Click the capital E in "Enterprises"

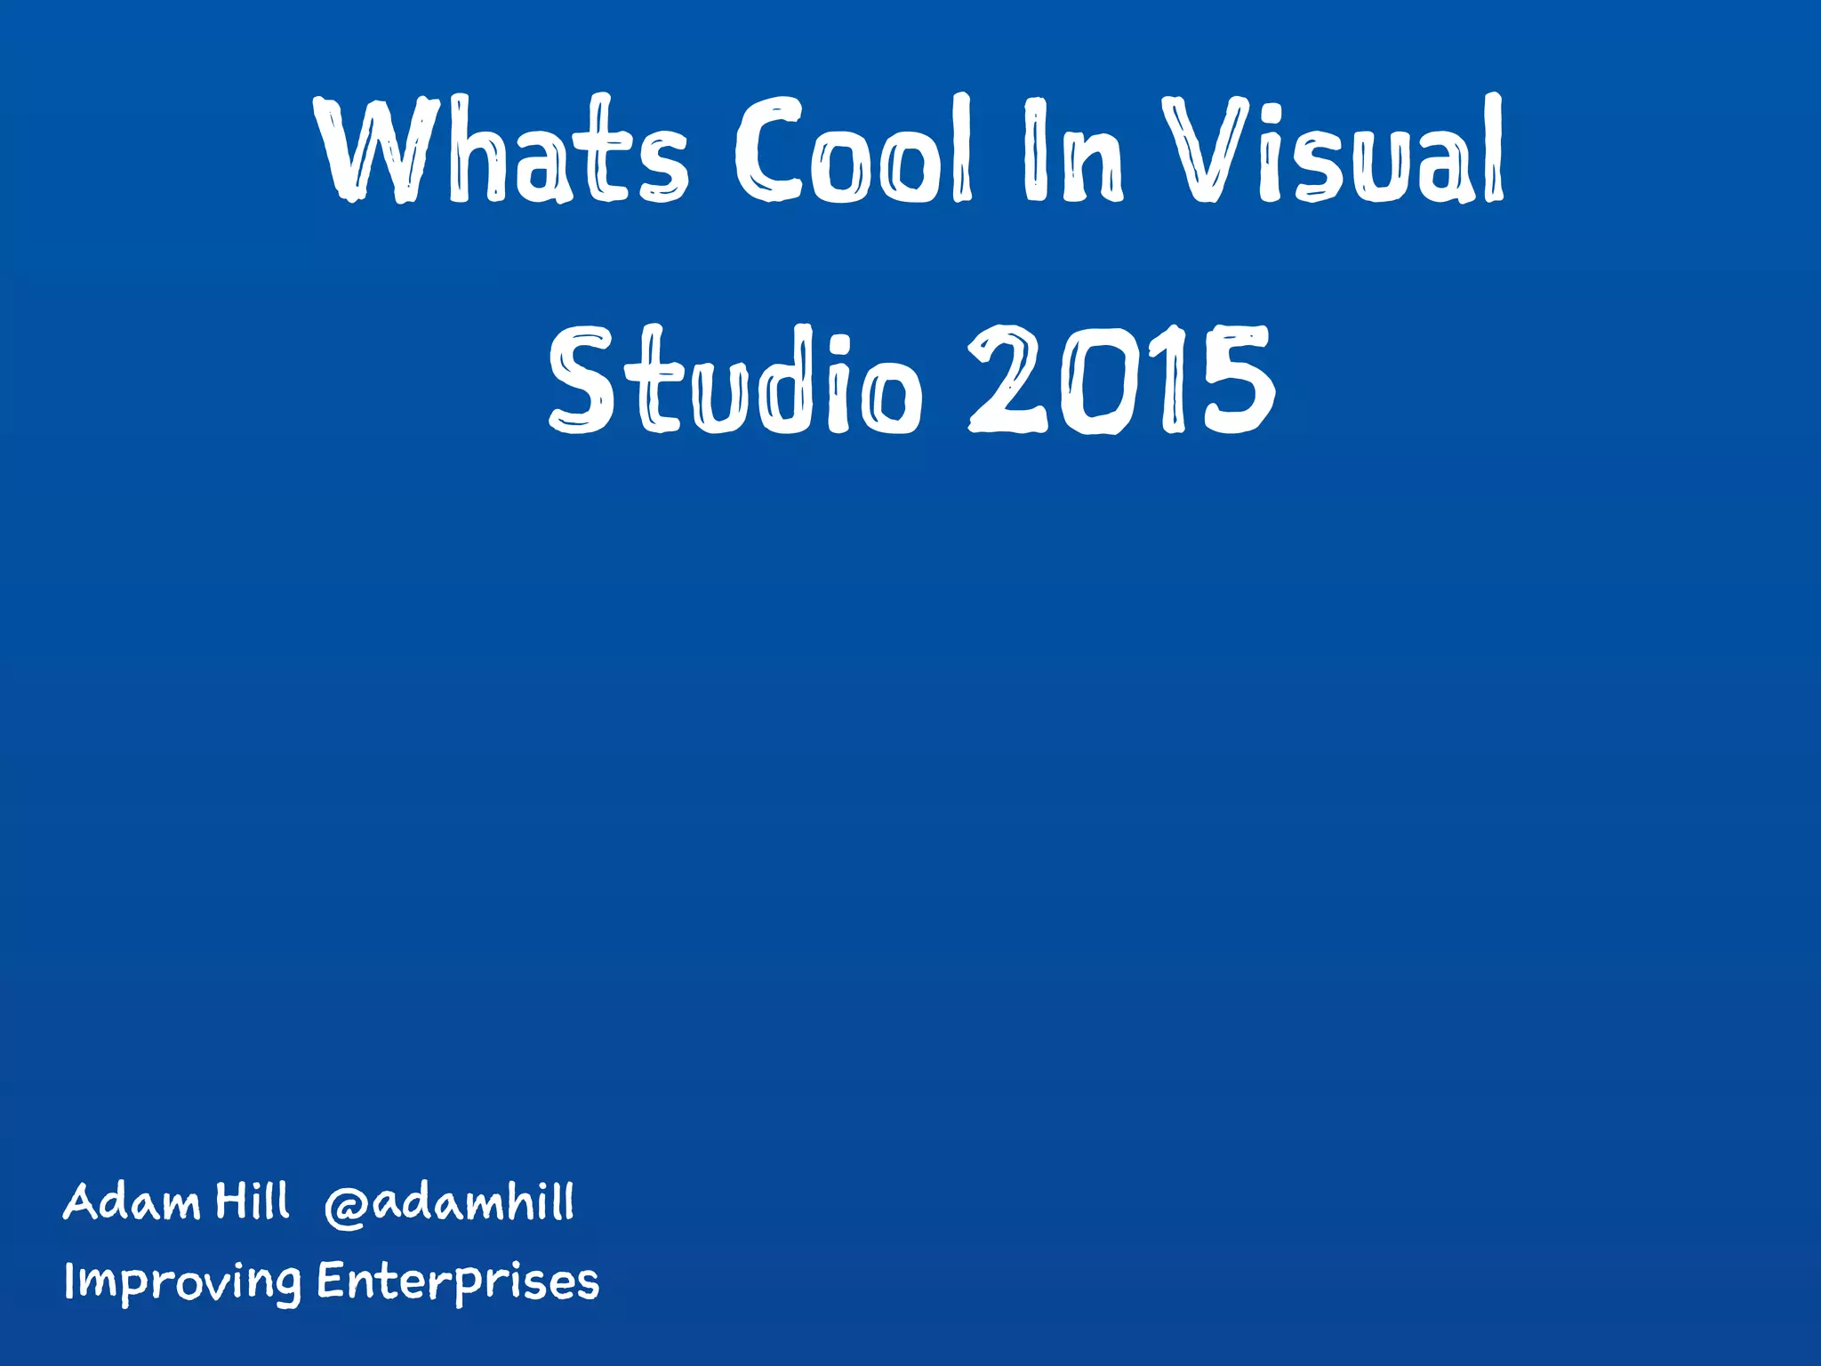point(331,1281)
